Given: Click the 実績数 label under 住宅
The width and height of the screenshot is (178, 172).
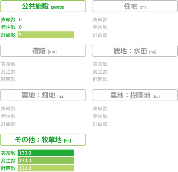Looking at the screenshot, I should 100,20.
